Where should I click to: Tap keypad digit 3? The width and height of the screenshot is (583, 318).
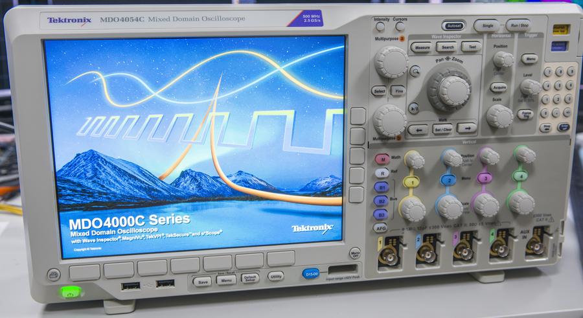[568, 98]
